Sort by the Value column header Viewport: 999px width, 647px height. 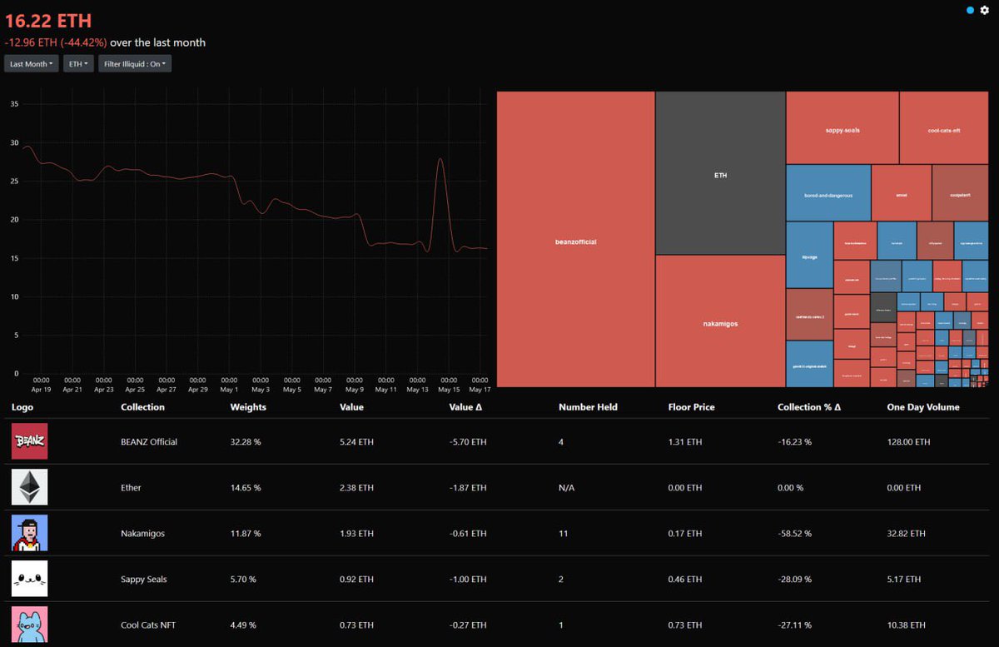(352, 407)
